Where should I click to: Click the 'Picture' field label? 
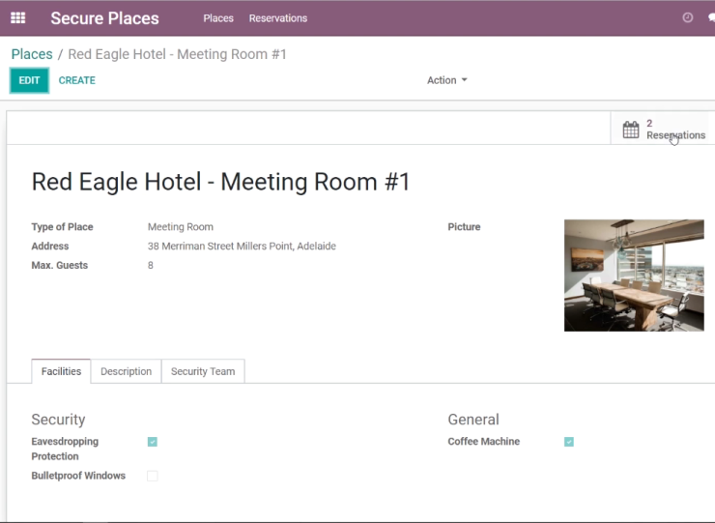464,227
